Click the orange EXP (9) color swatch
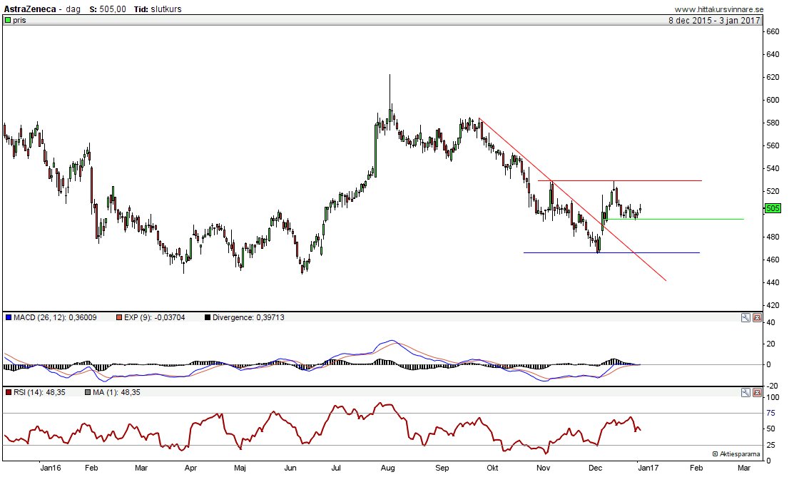The width and height of the screenshot is (794, 477). pos(119,317)
